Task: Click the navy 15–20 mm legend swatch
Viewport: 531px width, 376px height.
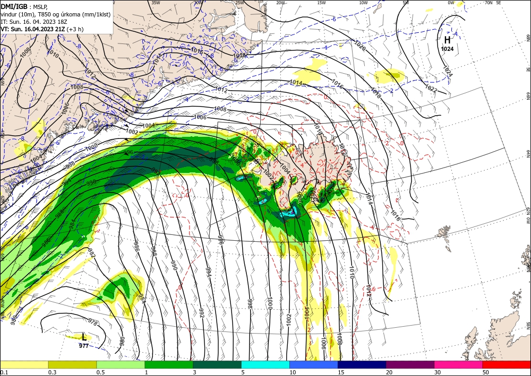Action: [x=362, y=364]
